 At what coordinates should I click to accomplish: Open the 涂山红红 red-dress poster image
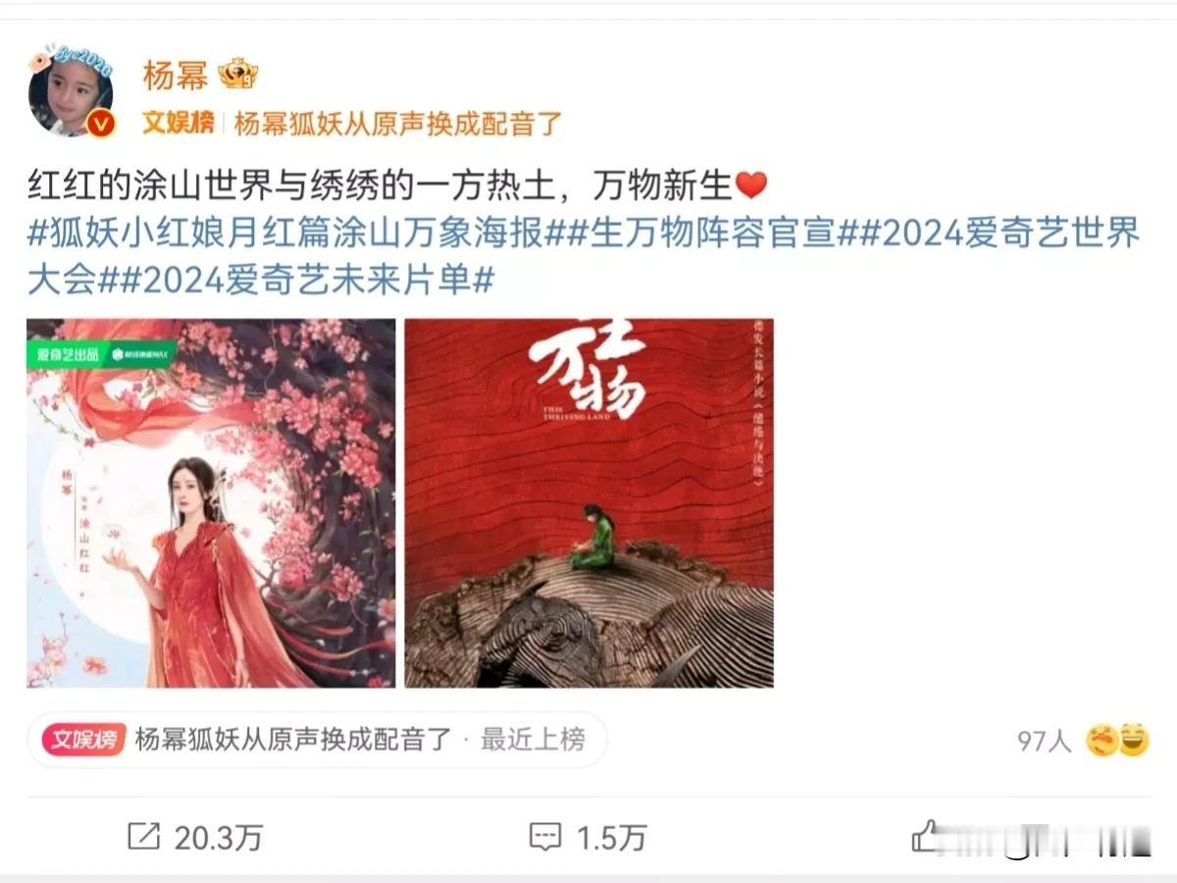coord(211,502)
